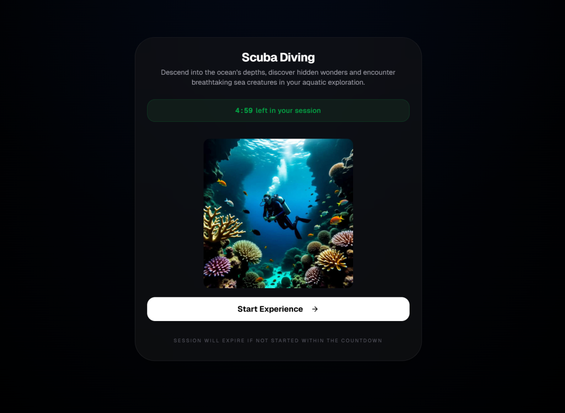Open the scuba diving preview image
565x413 pixels.
[x=278, y=213]
